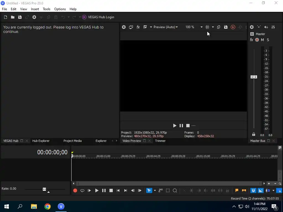Save the project with disk icon
This screenshot has width=283, height=212.
pyautogui.click(x=20, y=17)
